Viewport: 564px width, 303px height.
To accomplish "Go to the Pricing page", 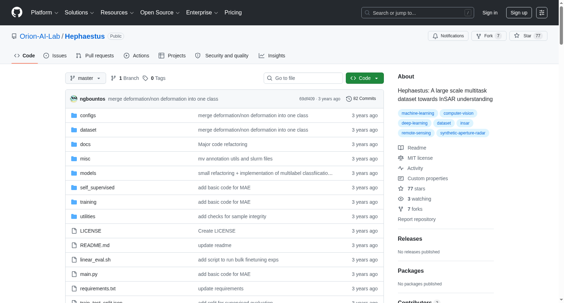I will pos(233,13).
